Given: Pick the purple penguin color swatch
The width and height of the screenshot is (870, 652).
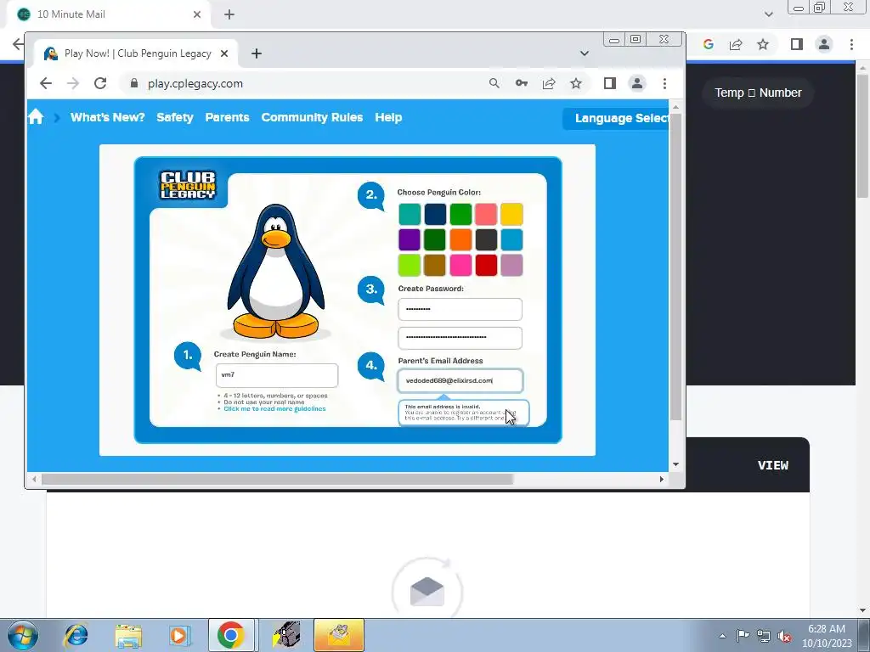Looking at the screenshot, I should [x=410, y=240].
